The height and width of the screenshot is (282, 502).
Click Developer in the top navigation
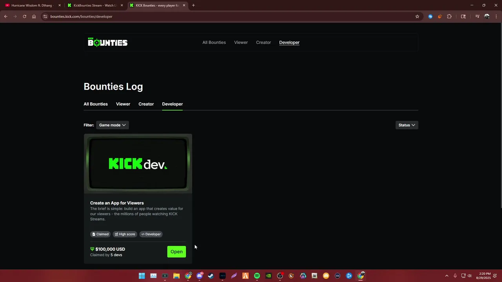(x=289, y=42)
